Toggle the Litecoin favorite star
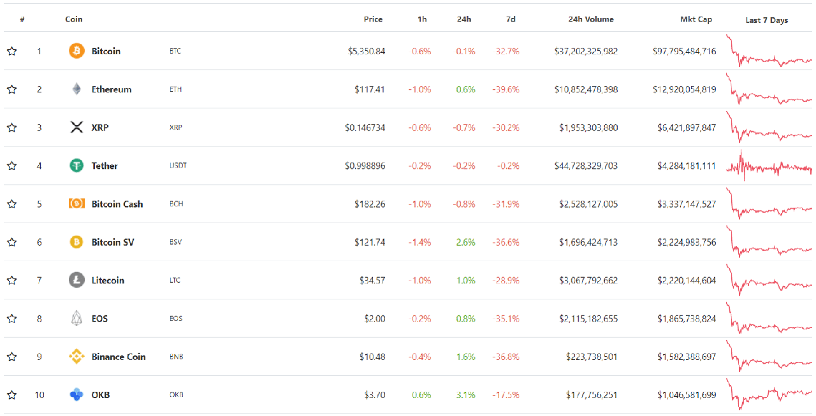 click(x=11, y=280)
